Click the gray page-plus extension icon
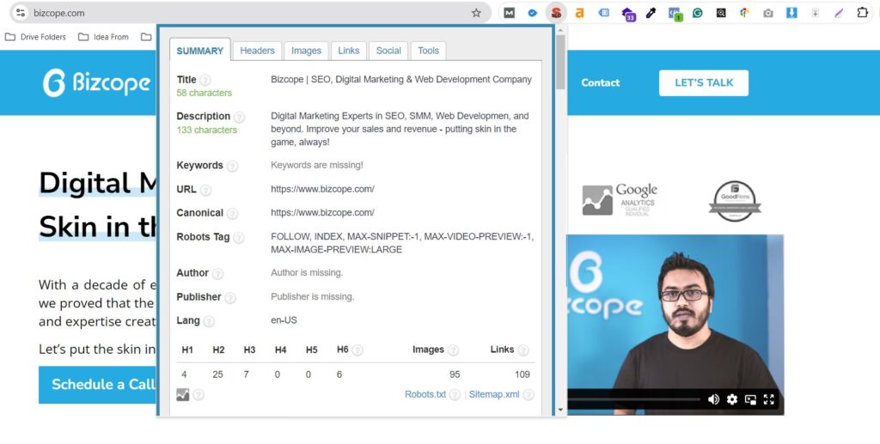 (x=816, y=13)
